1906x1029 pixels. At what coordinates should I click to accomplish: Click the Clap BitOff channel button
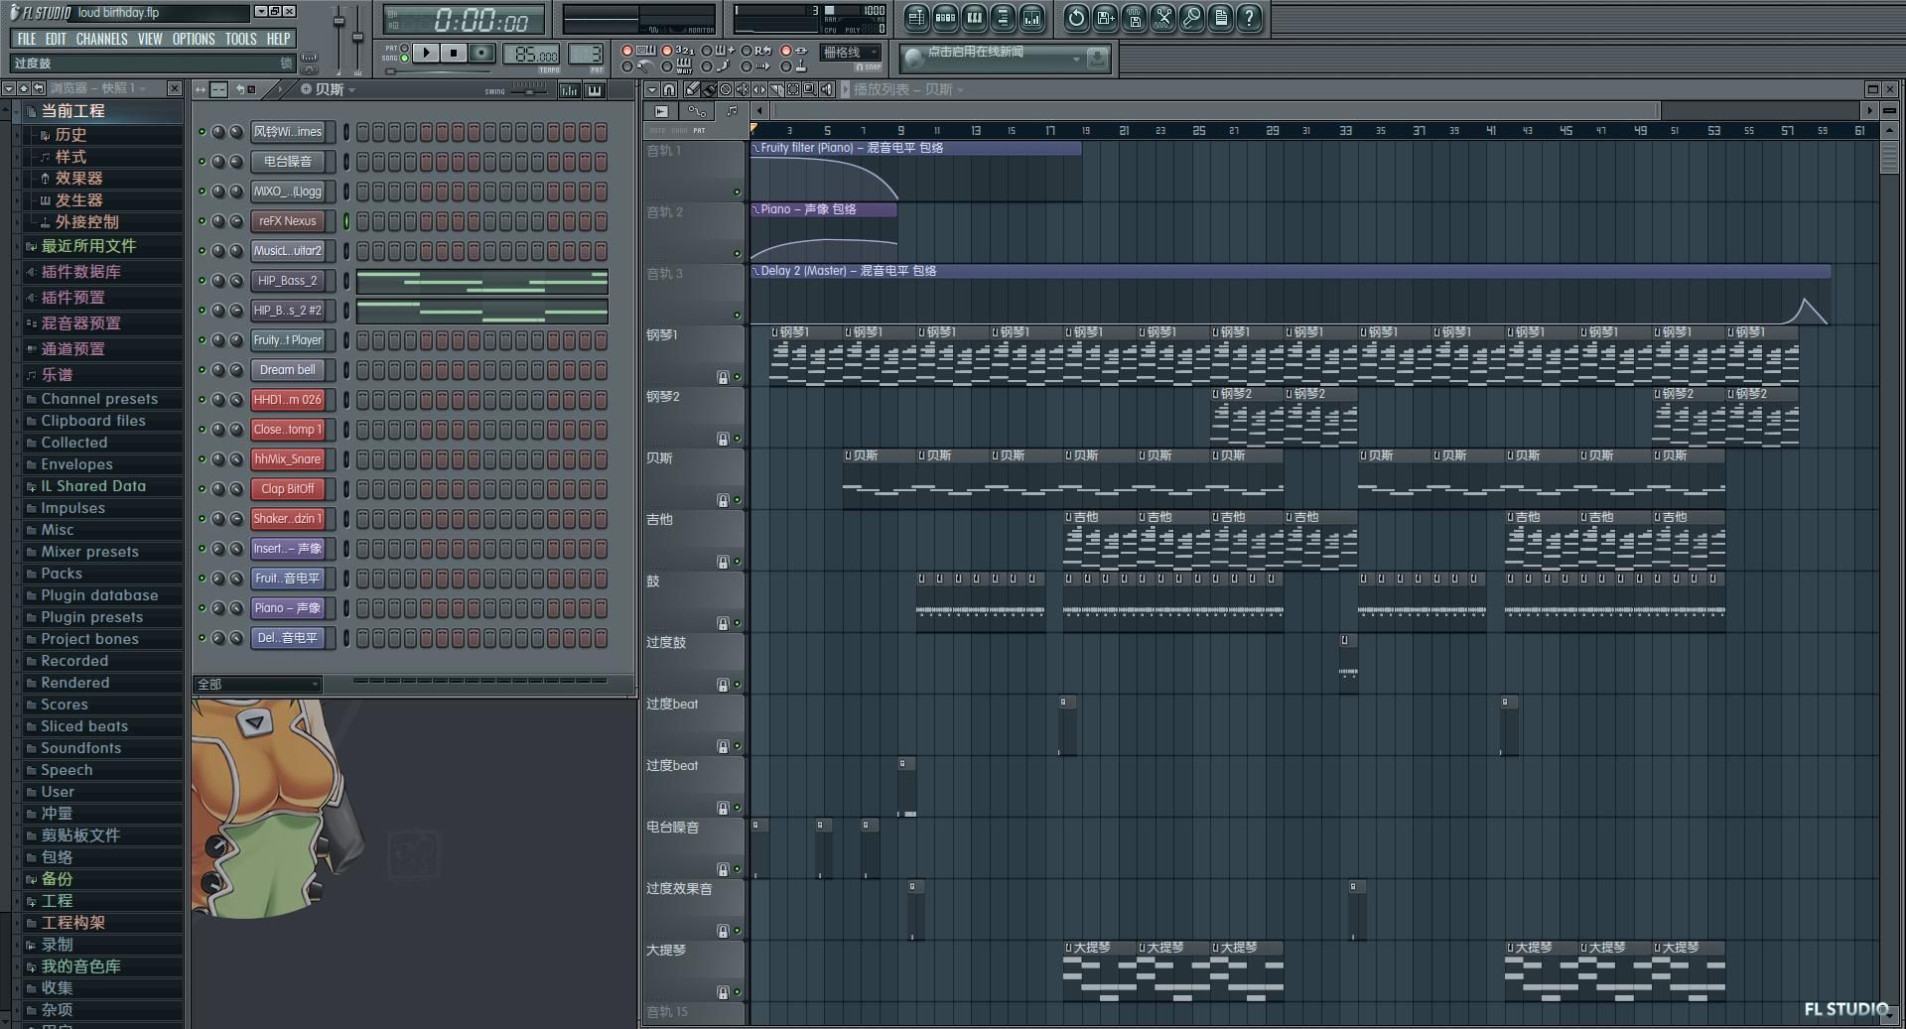(287, 489)
